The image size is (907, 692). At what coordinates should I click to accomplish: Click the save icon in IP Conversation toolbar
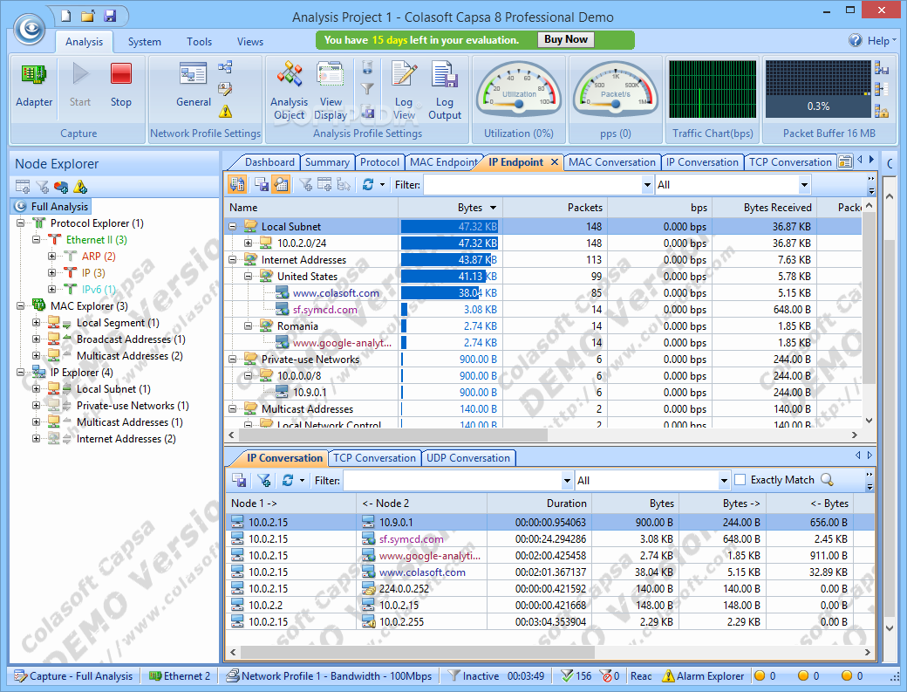239,480
